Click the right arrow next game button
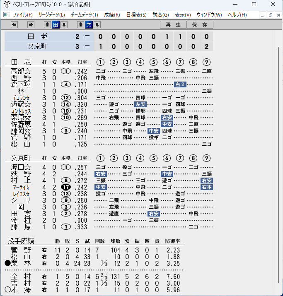The height and width of the screenshot is (296, 283). pos(31,25)
